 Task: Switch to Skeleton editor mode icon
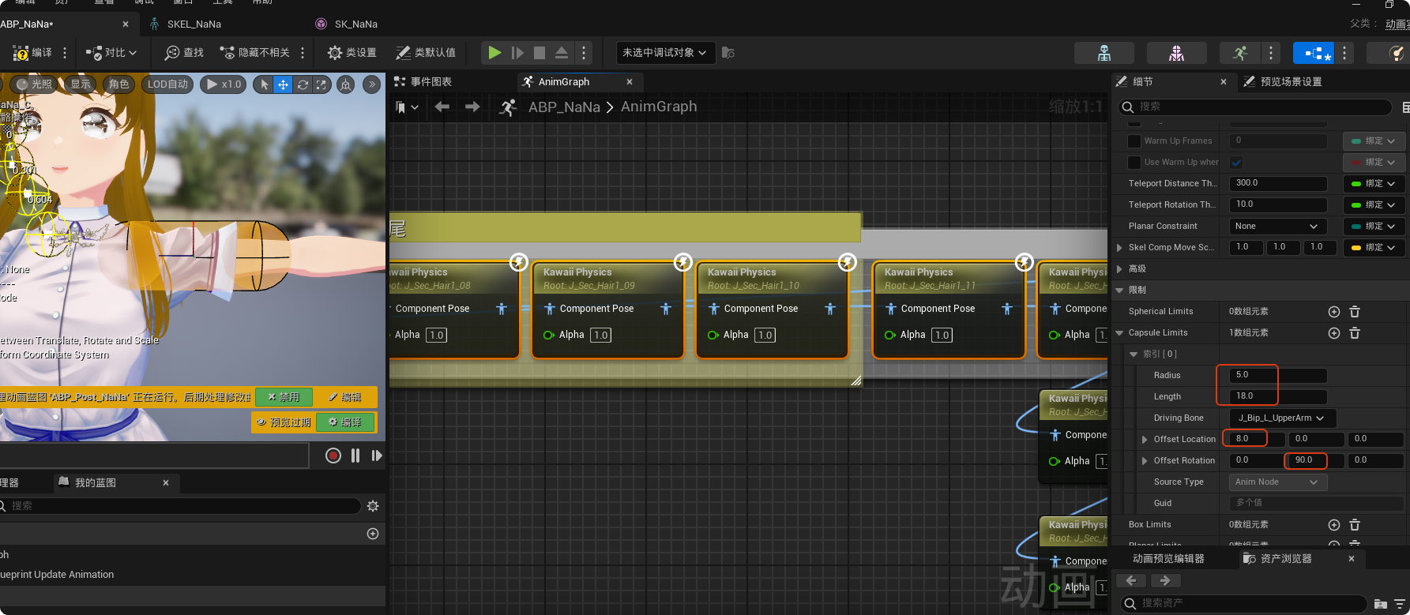tap(1104, 53)
